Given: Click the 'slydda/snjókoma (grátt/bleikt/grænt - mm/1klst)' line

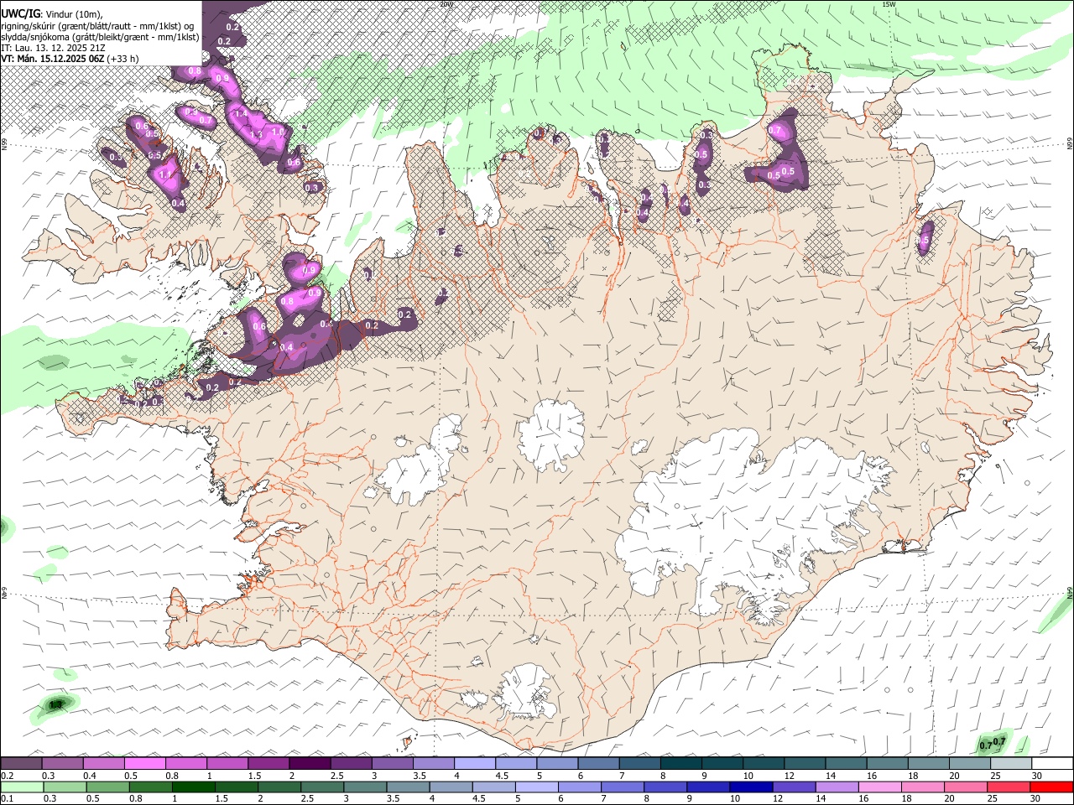Looking at the screenshot, I should [100, 36].
